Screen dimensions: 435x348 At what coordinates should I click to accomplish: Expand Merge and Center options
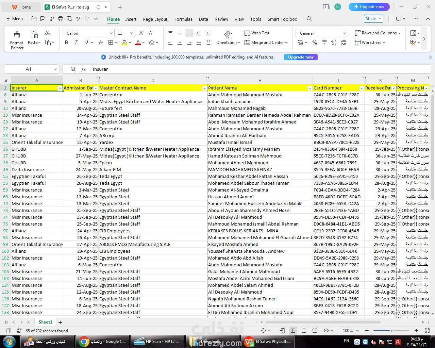click(x=286, y=43)
